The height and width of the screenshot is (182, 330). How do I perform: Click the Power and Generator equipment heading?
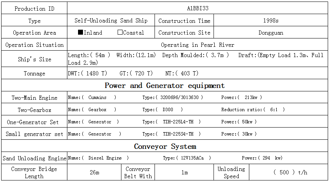coord(164,85)
